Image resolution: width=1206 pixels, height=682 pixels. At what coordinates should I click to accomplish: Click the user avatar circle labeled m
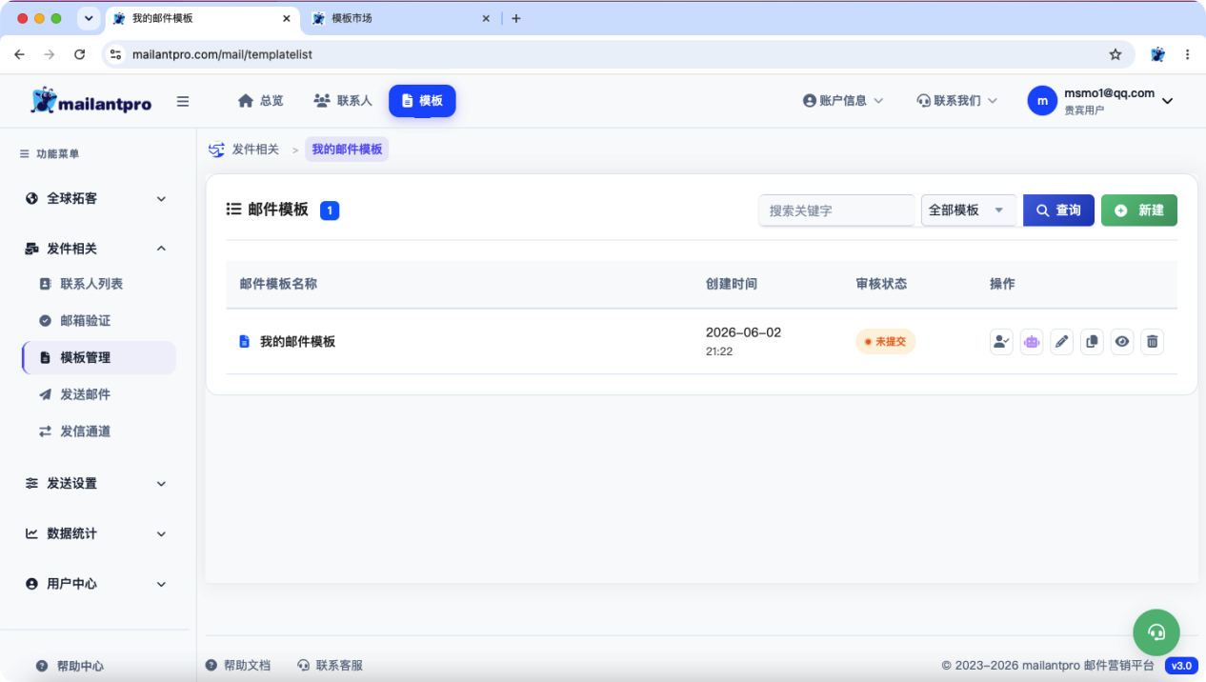pos(1042,101)
